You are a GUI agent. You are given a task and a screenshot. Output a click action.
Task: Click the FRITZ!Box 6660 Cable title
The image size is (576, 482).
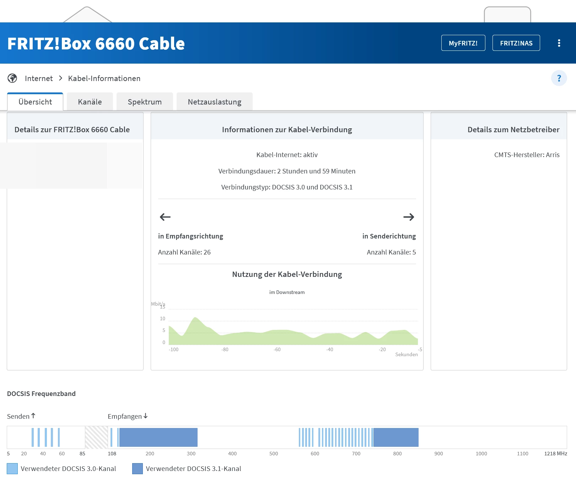tap(96, 43)
